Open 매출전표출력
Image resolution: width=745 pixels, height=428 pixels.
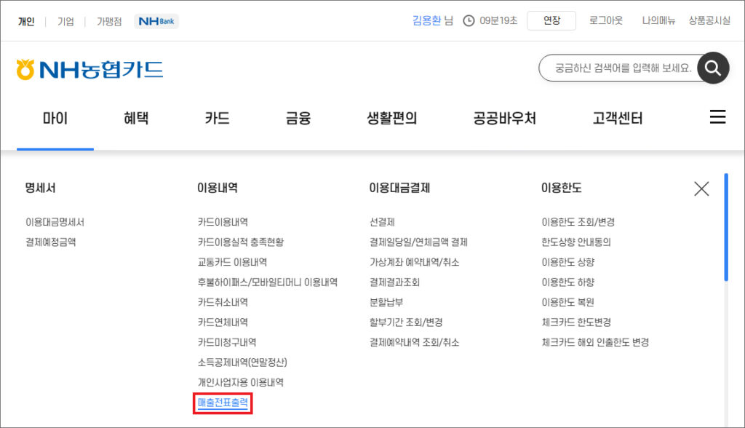pos(223,403)
